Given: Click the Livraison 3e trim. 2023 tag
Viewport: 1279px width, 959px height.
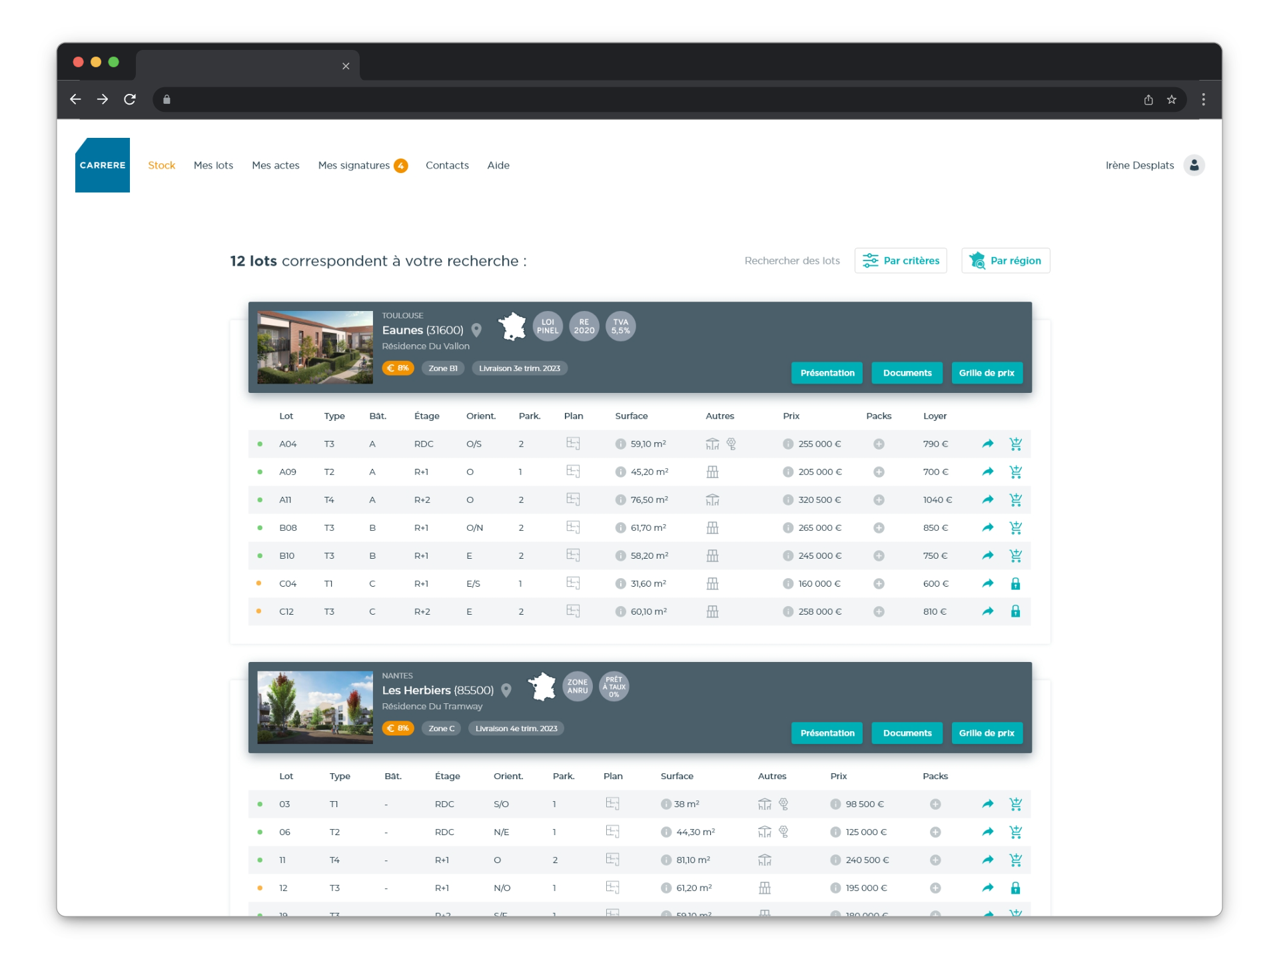Looking at the screenshot, I should [520, 368].
